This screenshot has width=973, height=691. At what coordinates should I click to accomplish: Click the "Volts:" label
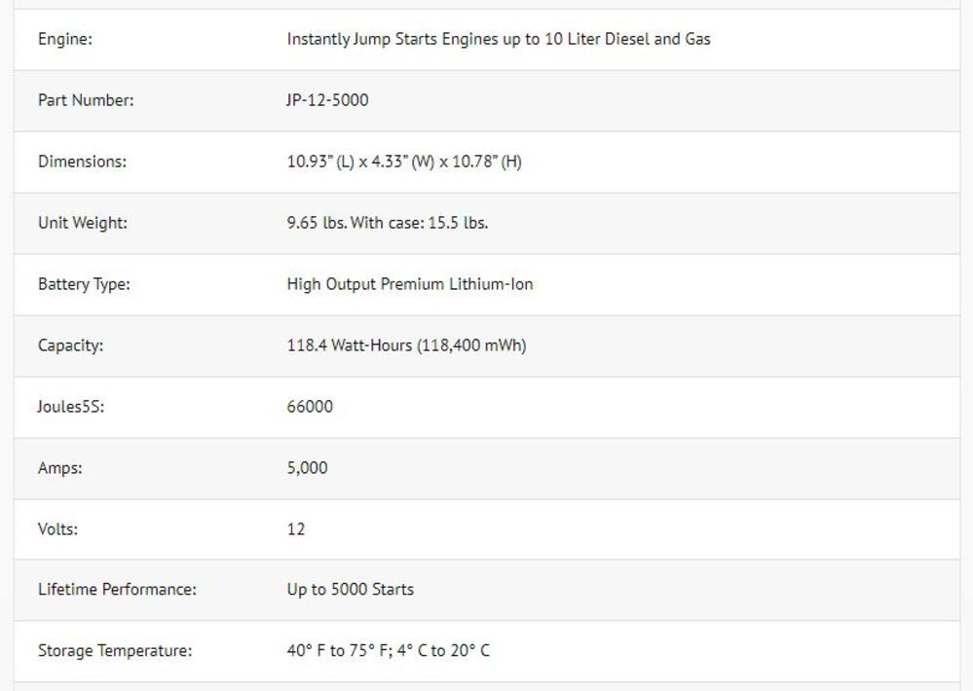(57, 529)
